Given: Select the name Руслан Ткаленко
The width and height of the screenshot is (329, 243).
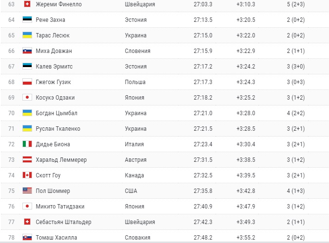Looking at the screenshot, I should (58, 129).
